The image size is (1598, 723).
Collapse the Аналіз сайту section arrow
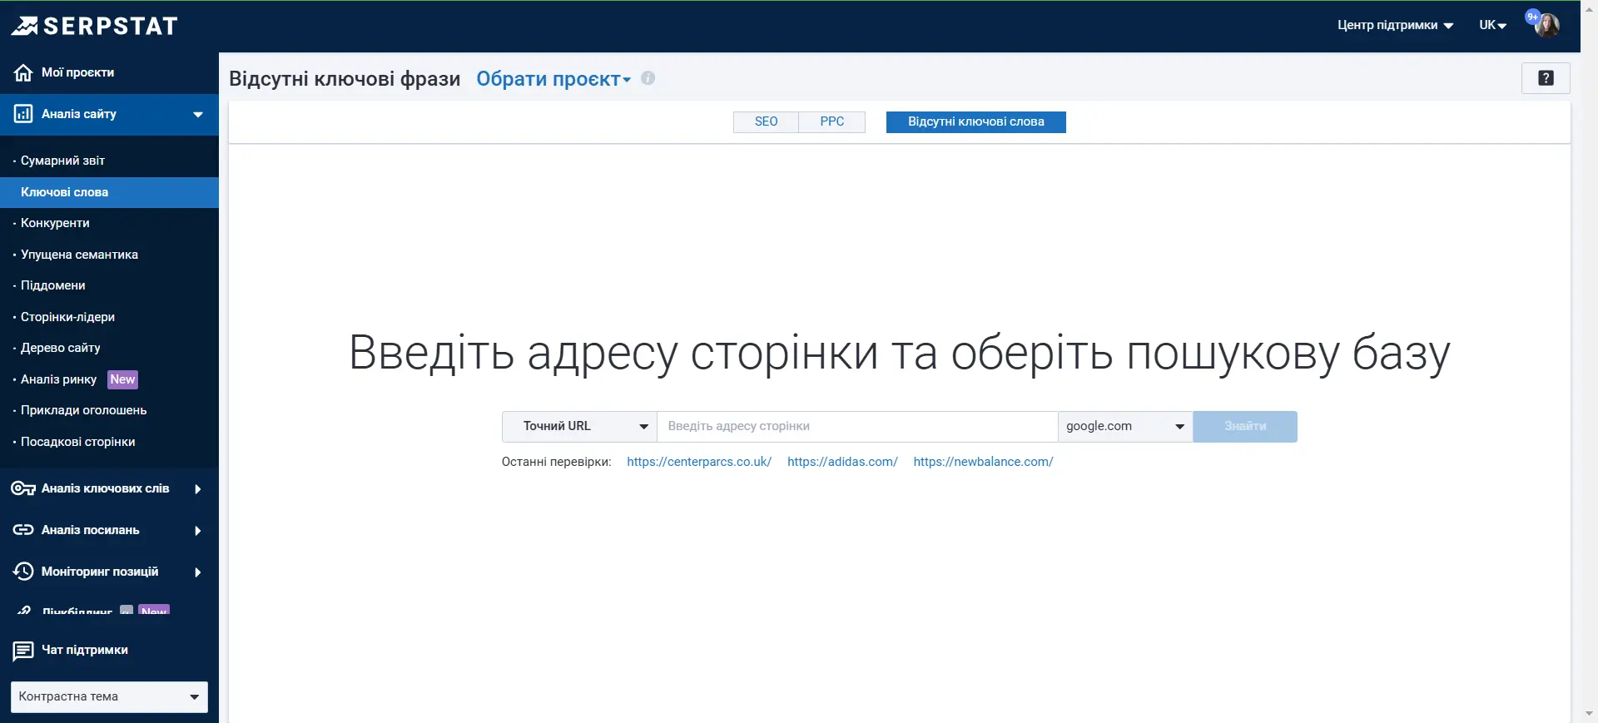click(x=198, y=115)
